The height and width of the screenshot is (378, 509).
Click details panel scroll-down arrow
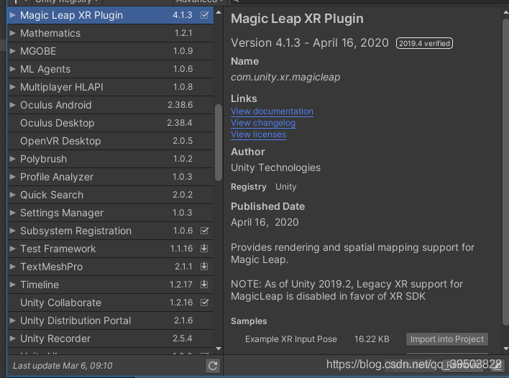(505, 349)
